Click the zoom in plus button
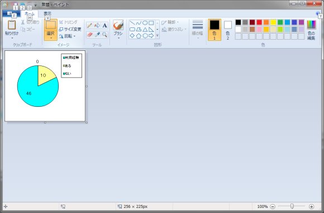 pyautogui.click(x=311, y=206)
